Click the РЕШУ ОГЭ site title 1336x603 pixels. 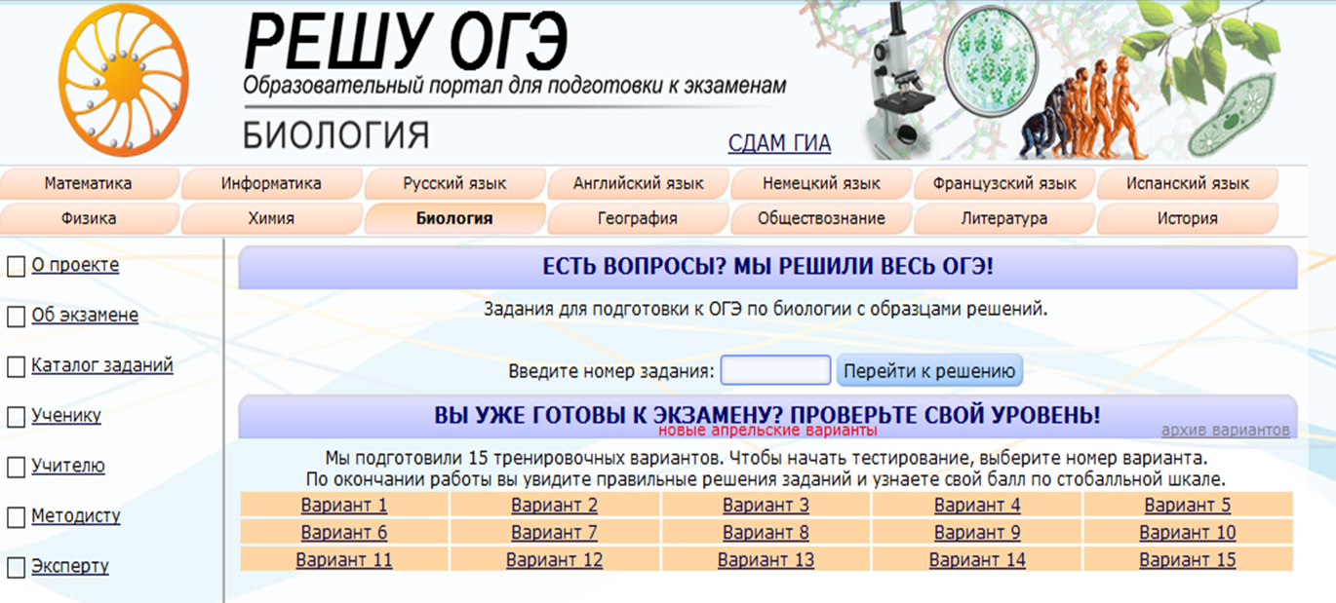point(406,39)
